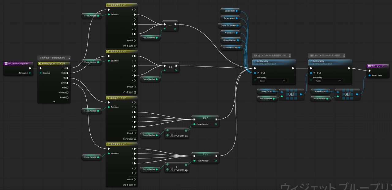Click the value field 2 on the subtract node
Screen dimensions: 392x190
171,135
